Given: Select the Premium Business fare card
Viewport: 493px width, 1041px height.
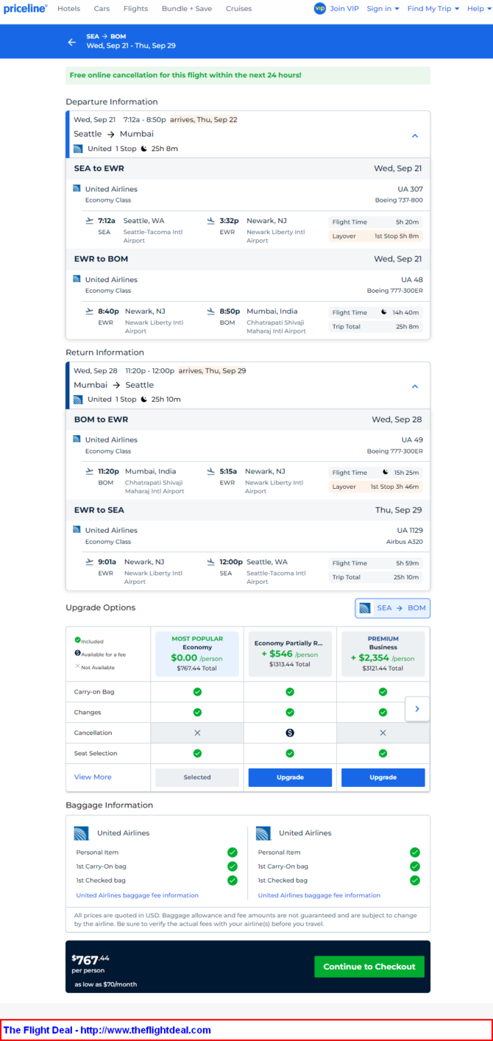Looking at the screenshot, I should click(x=383, y=654).
